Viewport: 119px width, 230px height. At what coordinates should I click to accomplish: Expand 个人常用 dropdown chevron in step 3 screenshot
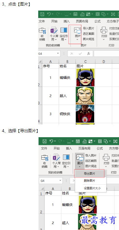[x=56, y=39]
